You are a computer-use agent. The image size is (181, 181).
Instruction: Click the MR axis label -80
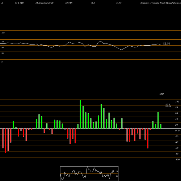click(177, 154)
